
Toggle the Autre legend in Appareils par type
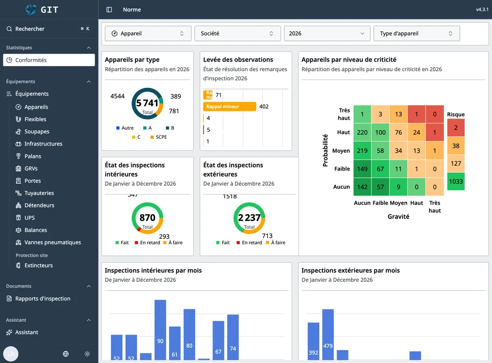click(125, 128)
